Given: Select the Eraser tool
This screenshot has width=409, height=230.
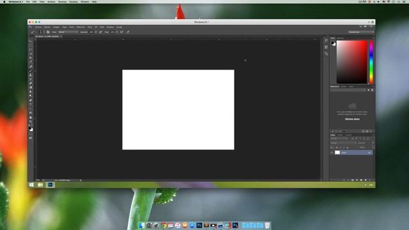Looking at the screenshot, I should pyautogui.click(x=31, y=83).
